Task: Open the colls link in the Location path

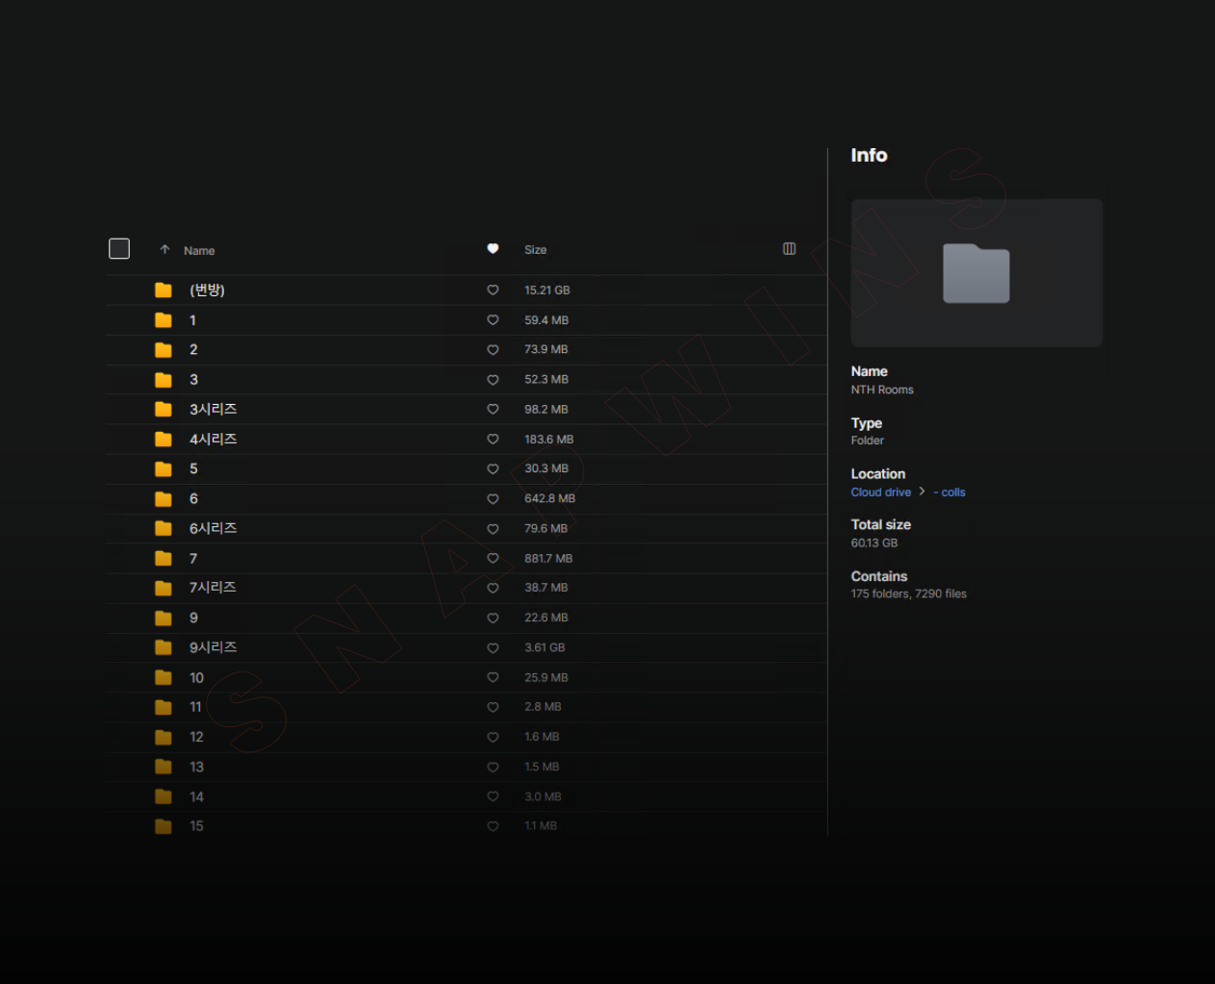Action: (x=952, y=492)
